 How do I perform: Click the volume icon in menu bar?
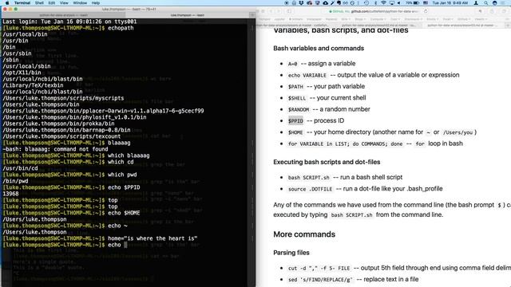pyautogui.click(x=399, y=3)
